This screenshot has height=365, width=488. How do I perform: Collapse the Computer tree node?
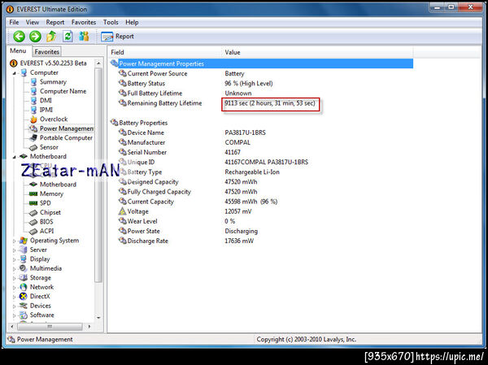click(x=15, y=73)
